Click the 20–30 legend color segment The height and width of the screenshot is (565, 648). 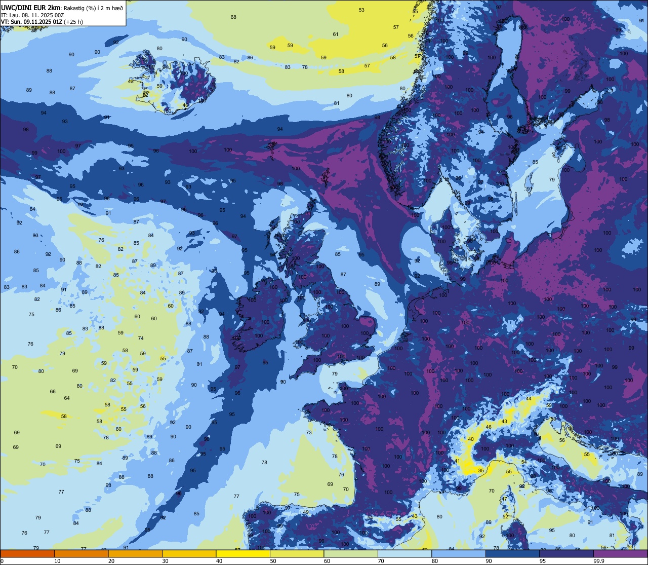135,553
